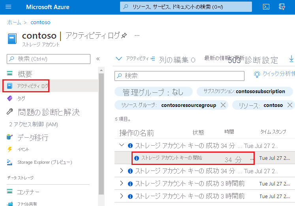This screenshot has height=206, width=295.
Task: Click the activity log 検索 field
Action: coord(179,76)
